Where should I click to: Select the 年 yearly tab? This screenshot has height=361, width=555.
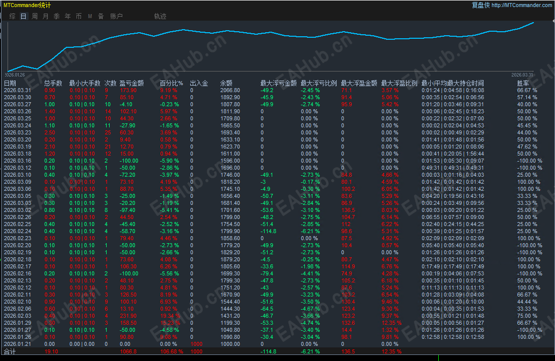(67, 16)
